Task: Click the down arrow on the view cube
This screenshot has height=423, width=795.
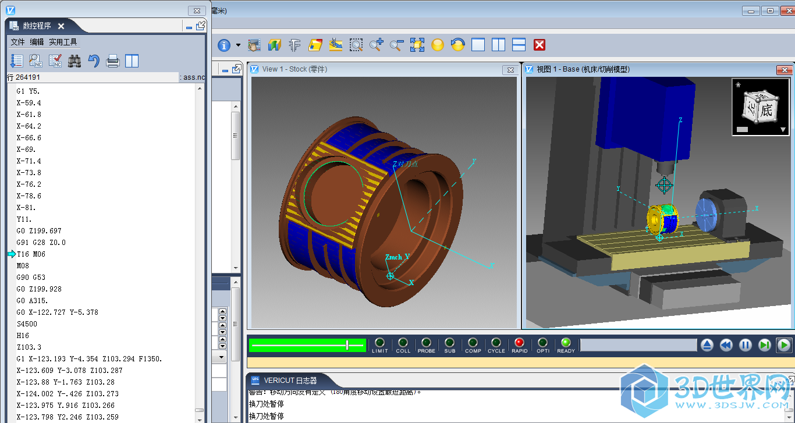Action: click(783, 130)
